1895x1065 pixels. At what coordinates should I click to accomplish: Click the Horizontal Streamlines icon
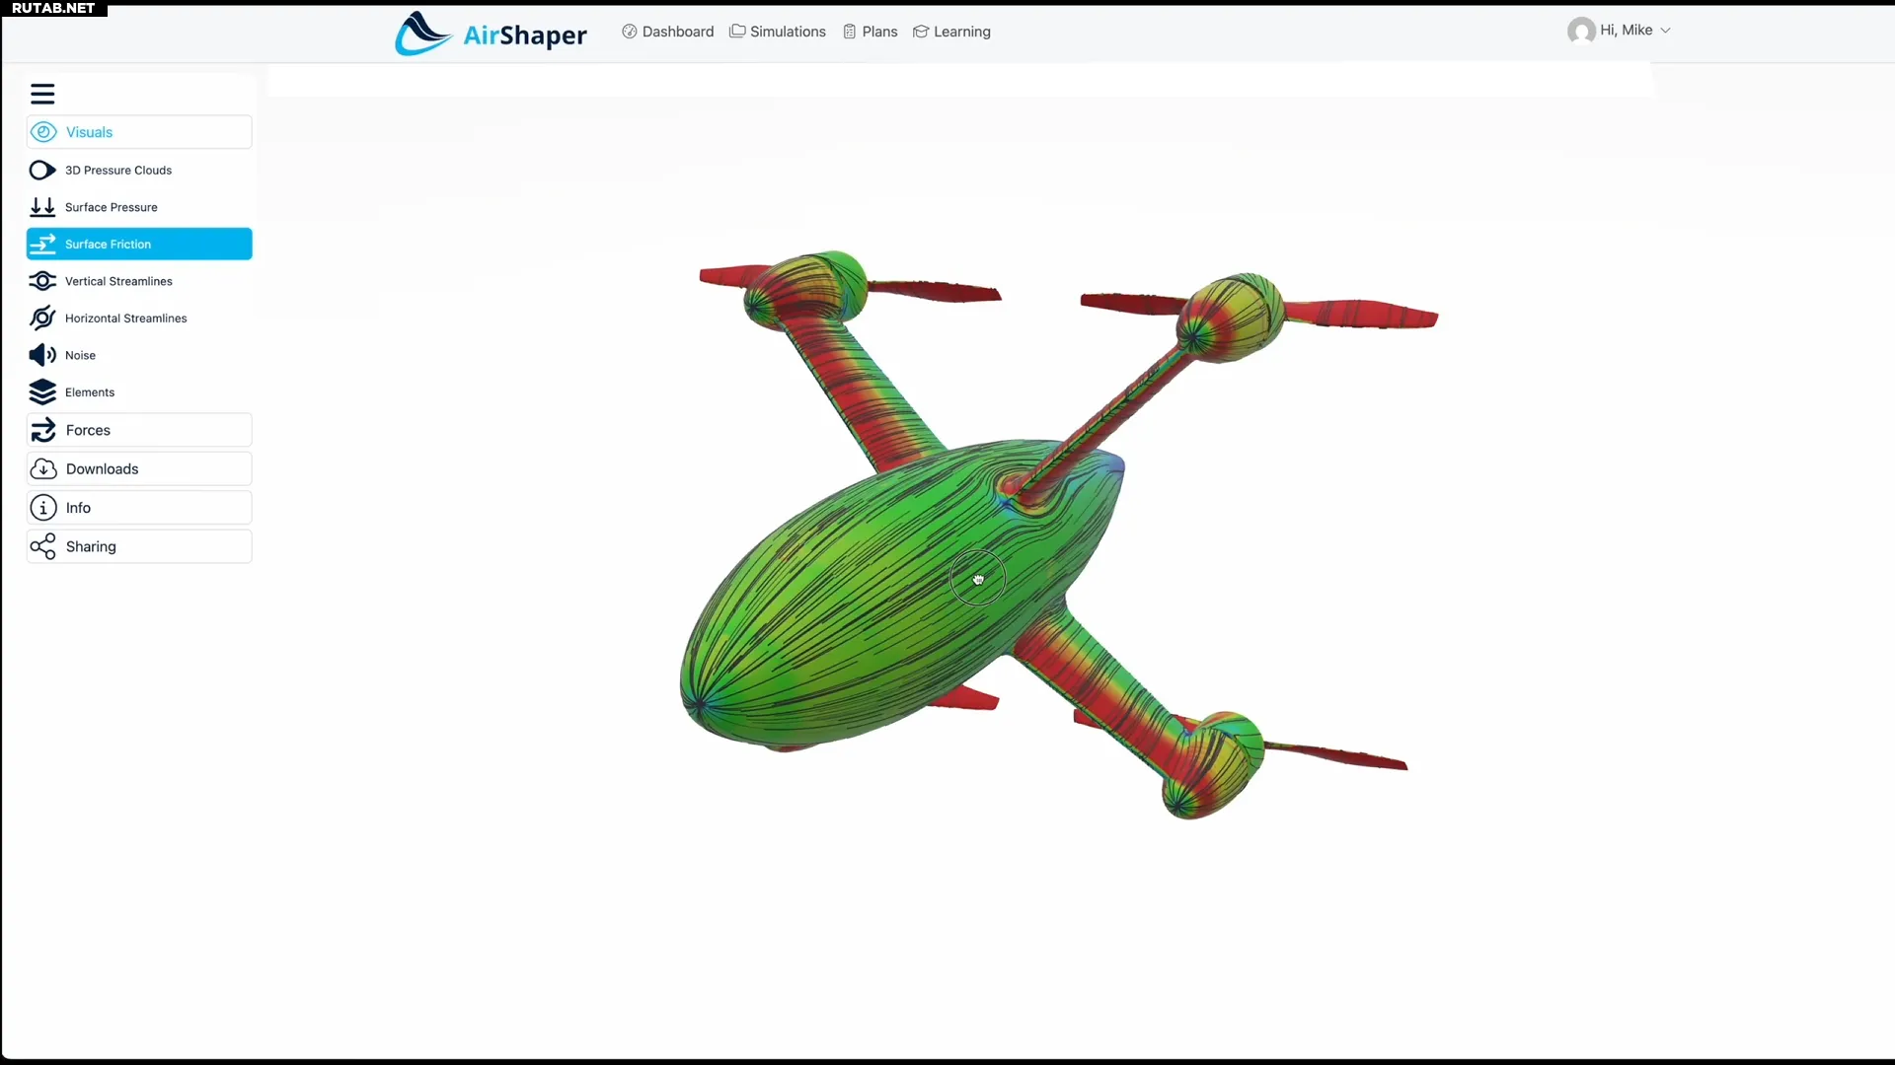coord(42,318)
